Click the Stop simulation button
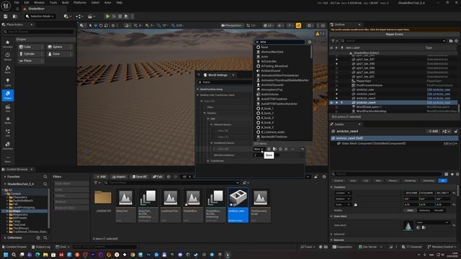 120,16
